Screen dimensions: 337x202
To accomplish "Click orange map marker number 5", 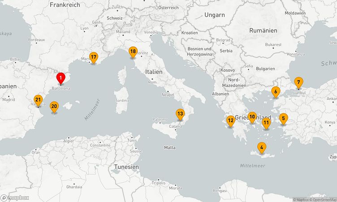I will point(283,119).
